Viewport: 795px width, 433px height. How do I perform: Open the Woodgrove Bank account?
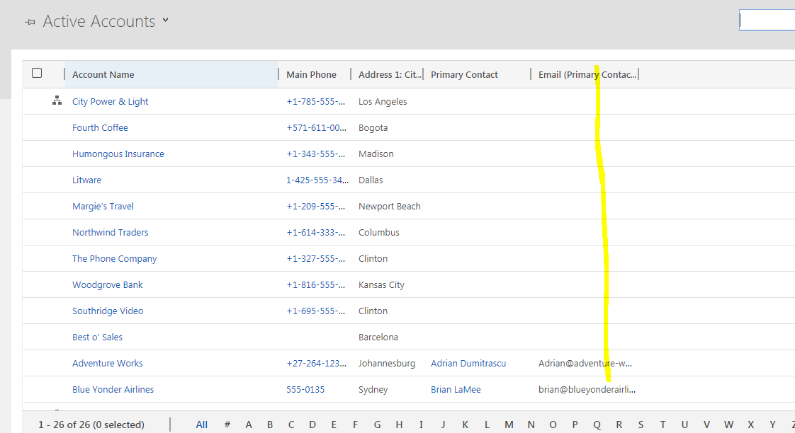tap(108, 284)
